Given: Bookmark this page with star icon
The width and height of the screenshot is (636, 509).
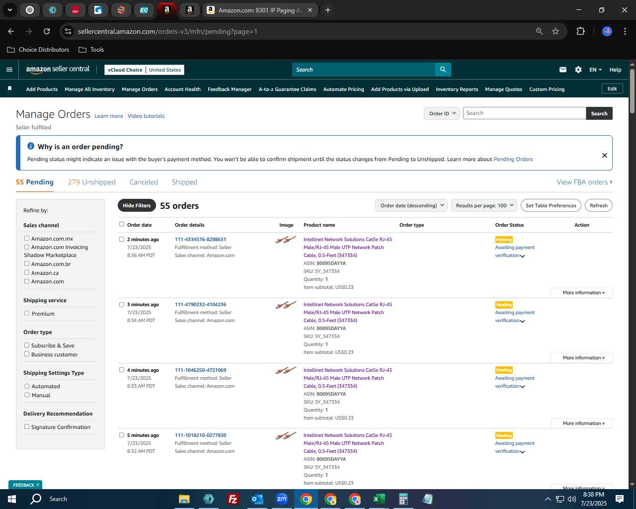Looking at the screenshot, I should (556, 31).
